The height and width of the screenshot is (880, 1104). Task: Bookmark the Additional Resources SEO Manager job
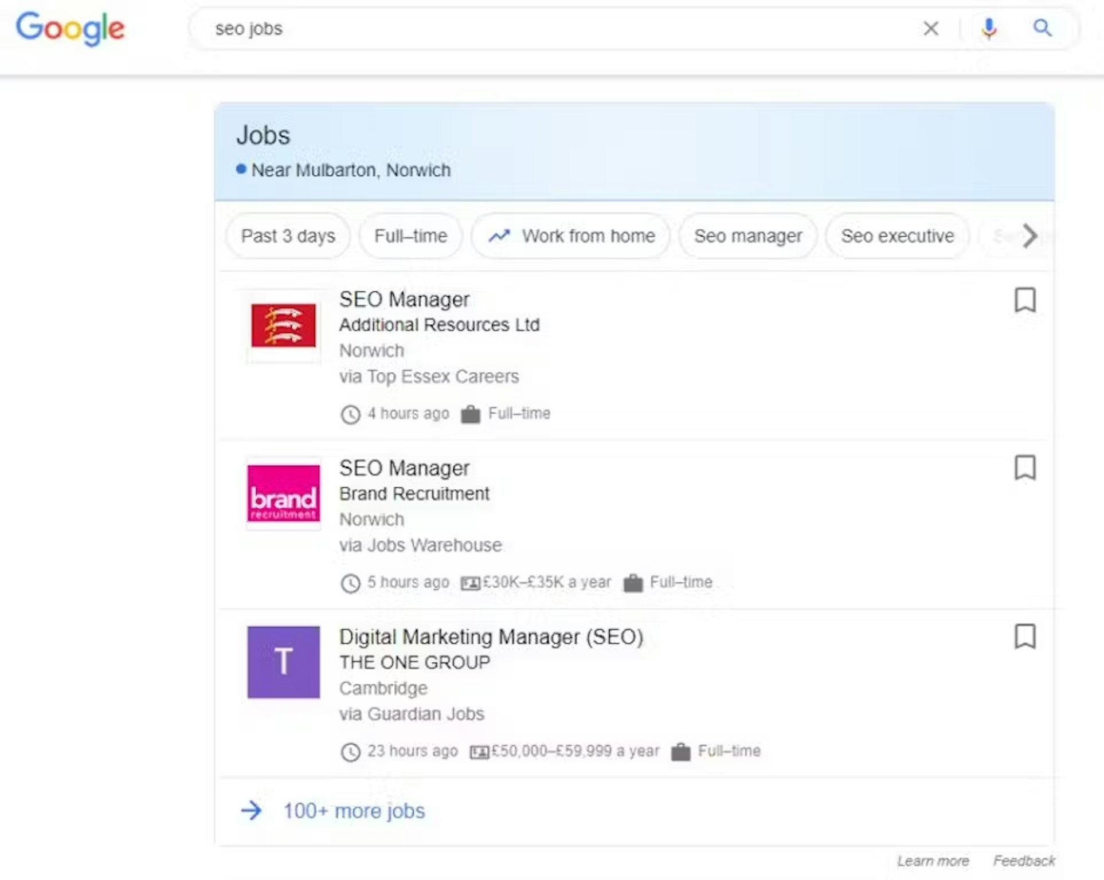click(1025, 300)
